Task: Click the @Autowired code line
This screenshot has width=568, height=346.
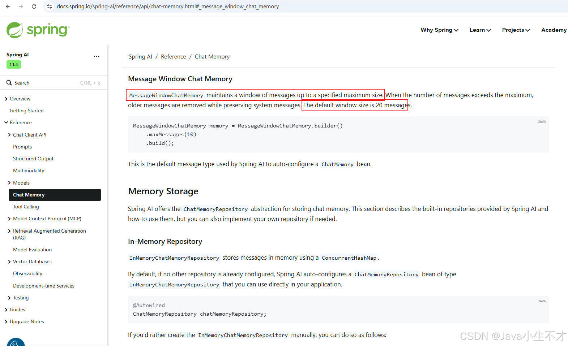Action: coord(149,305)
